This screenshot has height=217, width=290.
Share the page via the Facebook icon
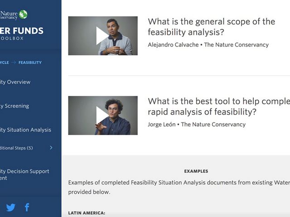pos(27,208)
